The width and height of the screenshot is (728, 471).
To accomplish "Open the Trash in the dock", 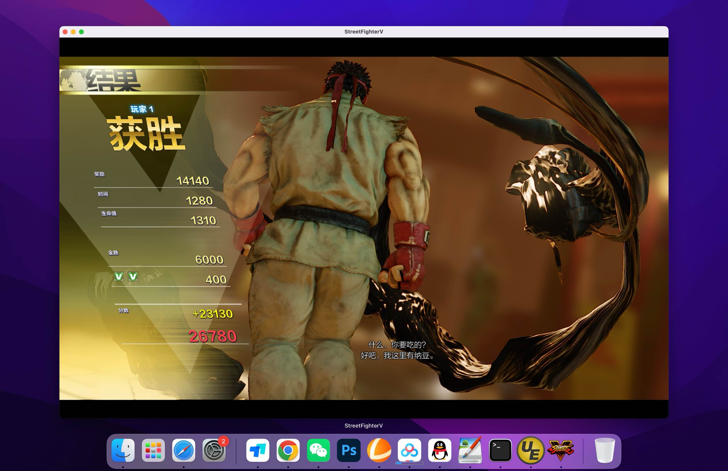I will tap(605, 450).
